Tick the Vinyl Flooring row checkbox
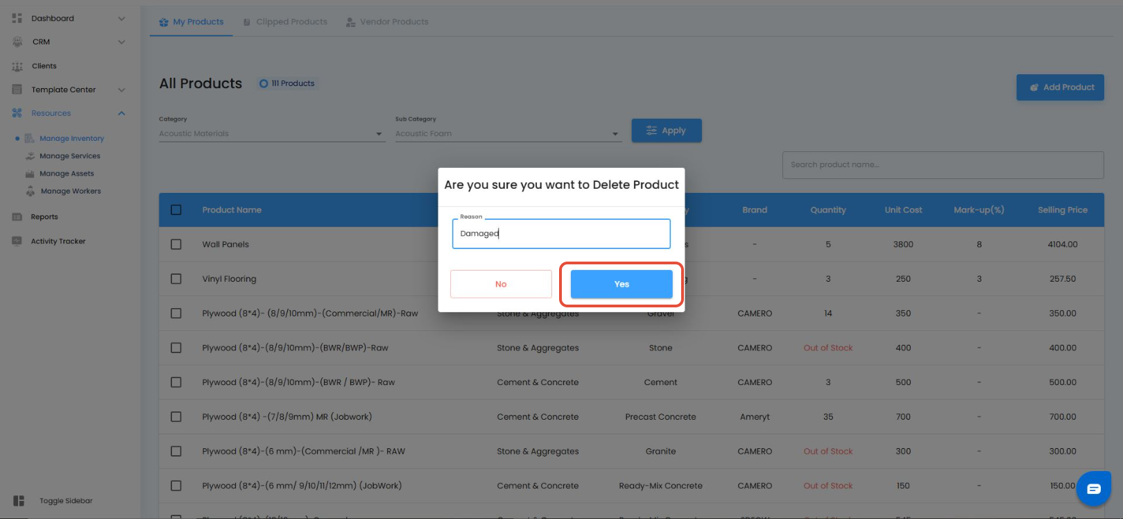Image resolution: width=1123 pixels, height=519 pixels. pyautogui.click(x=176, y=279)
